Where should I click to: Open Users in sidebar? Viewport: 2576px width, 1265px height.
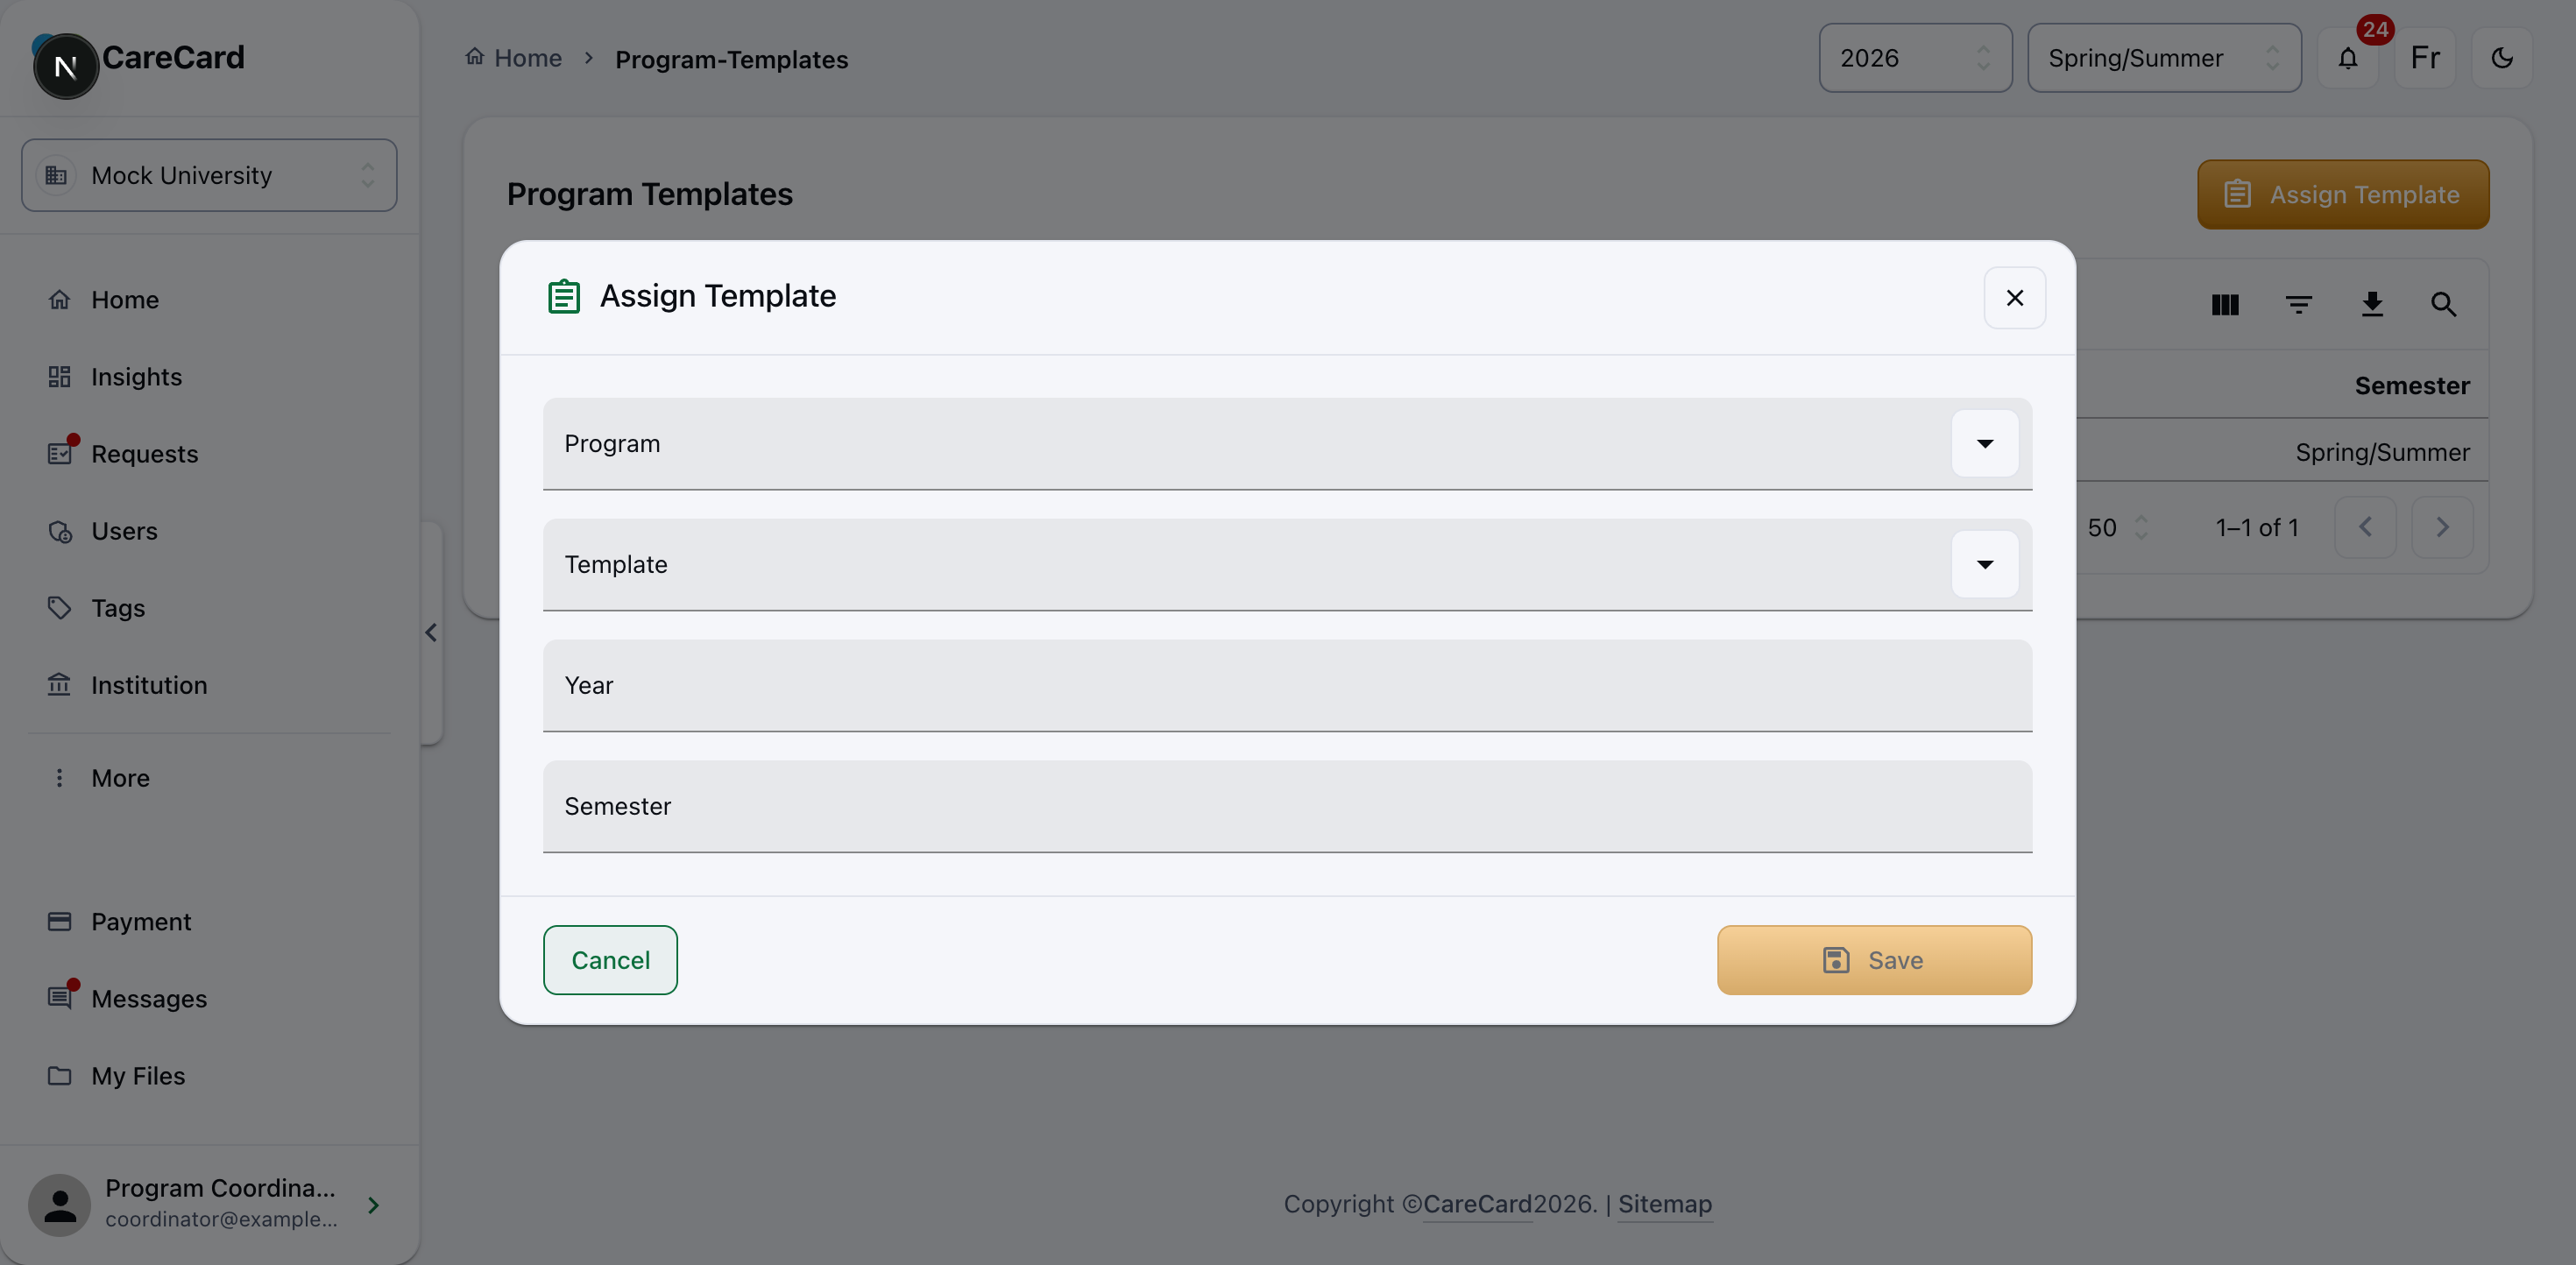point(209,531)
